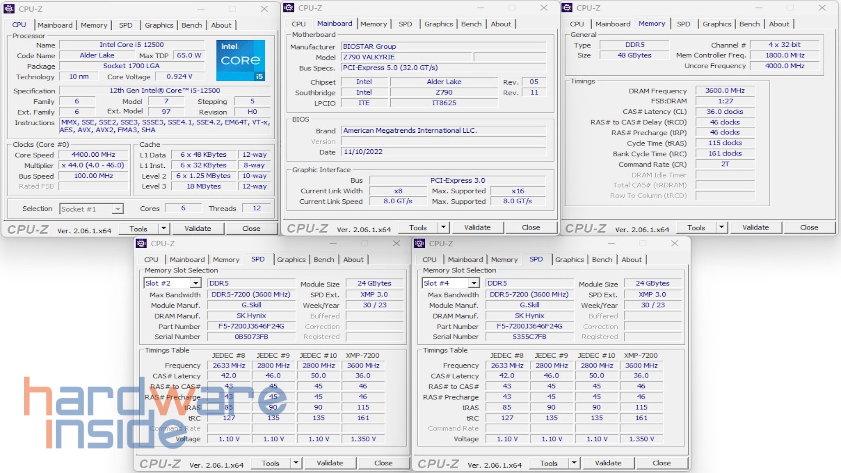Click the manufacturer field BIOSTAR Group
This screenshot has width=841, height=473.
pos(443,46)
